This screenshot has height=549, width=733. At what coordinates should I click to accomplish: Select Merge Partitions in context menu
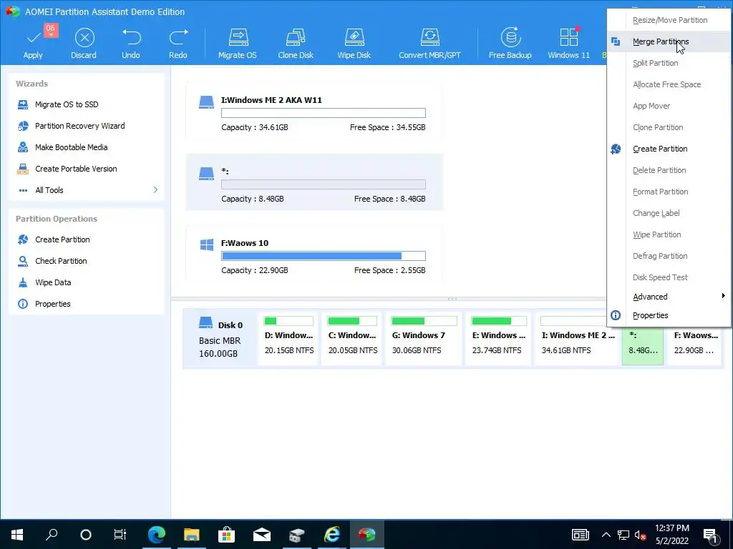[669, 41]
